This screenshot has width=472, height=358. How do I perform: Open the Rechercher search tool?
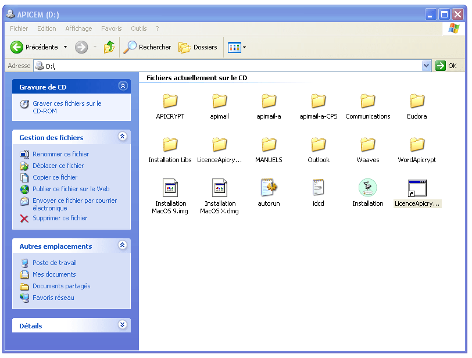point(147,47)
